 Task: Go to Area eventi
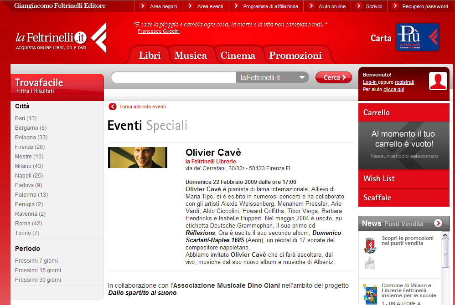tap(210, 6)
